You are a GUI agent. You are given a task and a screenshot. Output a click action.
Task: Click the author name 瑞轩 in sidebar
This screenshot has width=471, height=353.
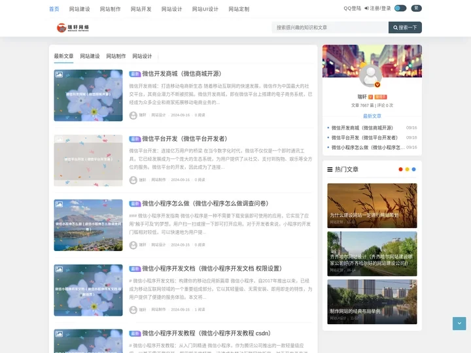click(x=362, y=97)
